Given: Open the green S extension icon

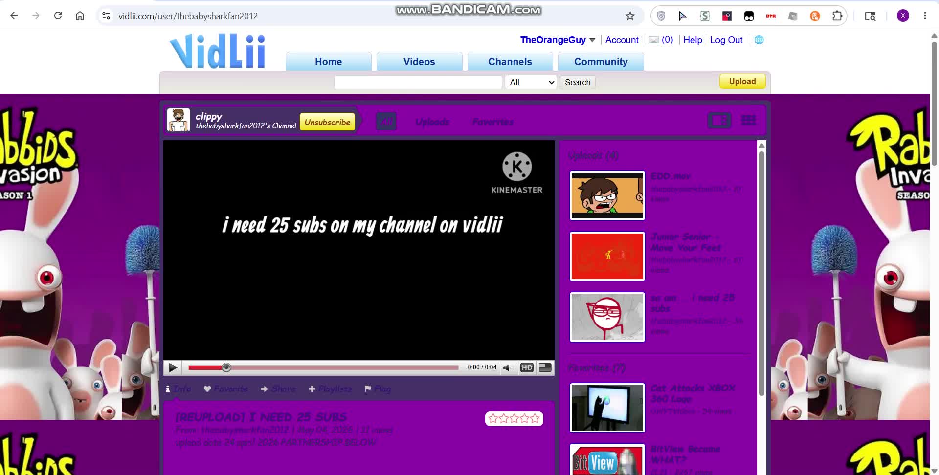Looking at the screenshot, I should 705,16.
